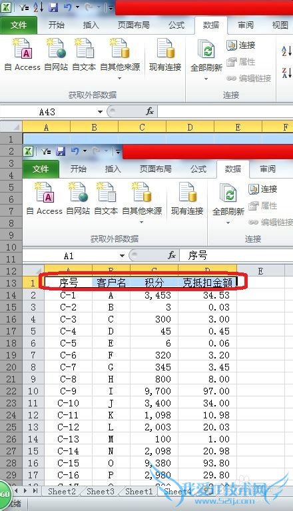Click the 全部刷新 icon in the main ribbon
The image size is (293, 511).
tap(206, 49)
